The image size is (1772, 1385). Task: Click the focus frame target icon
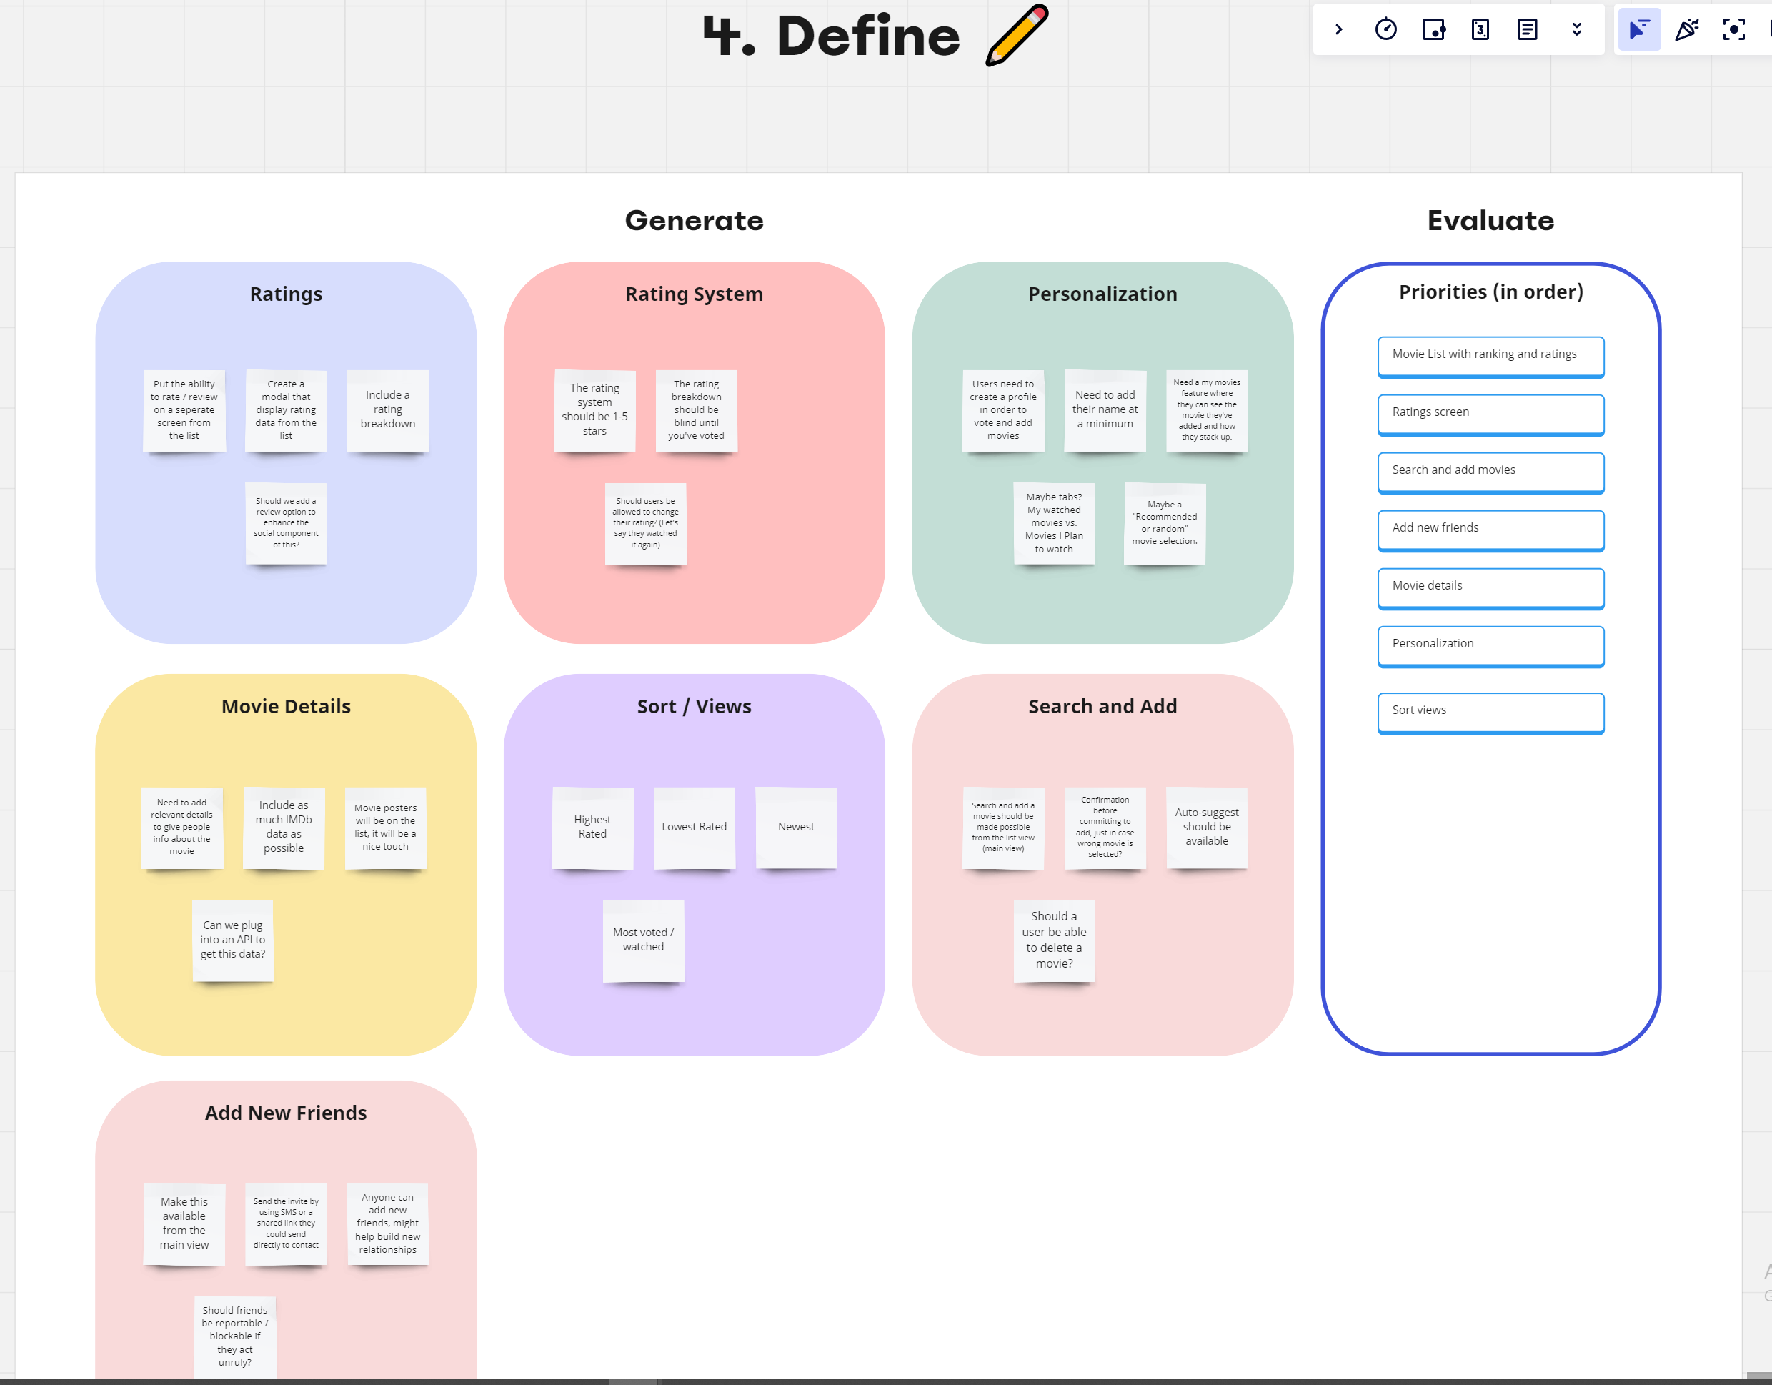tap(1734, 30)
